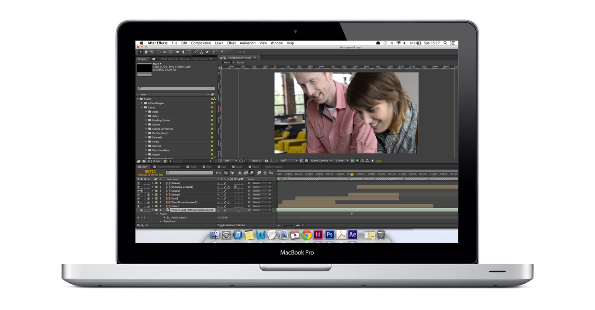Select the Pen tool
The image size is (595, 310).
(183, 52)
